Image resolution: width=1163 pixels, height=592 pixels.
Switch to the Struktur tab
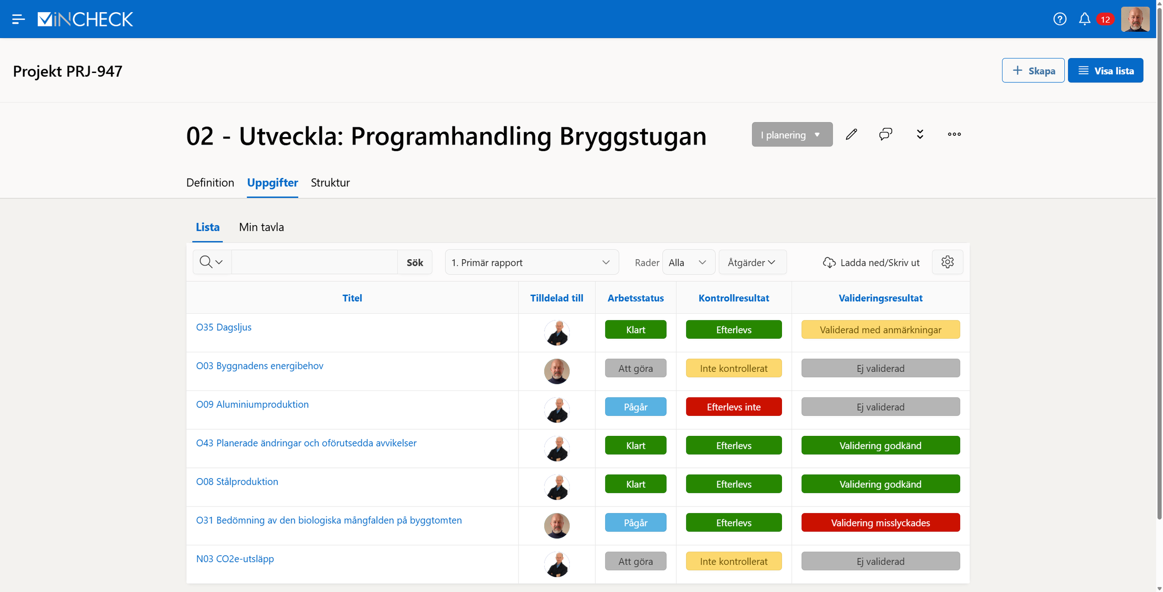click(330, 183)
